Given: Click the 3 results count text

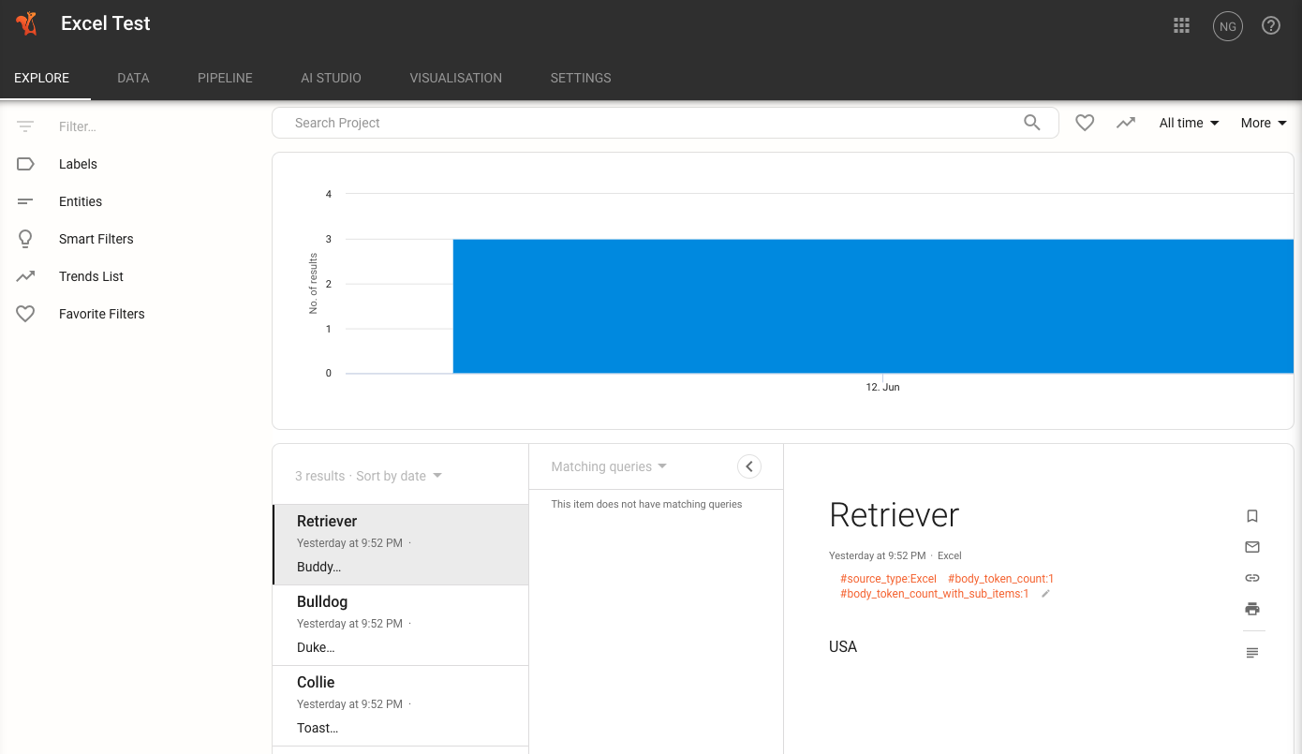Looking at the screenshot, I should 320,476.
